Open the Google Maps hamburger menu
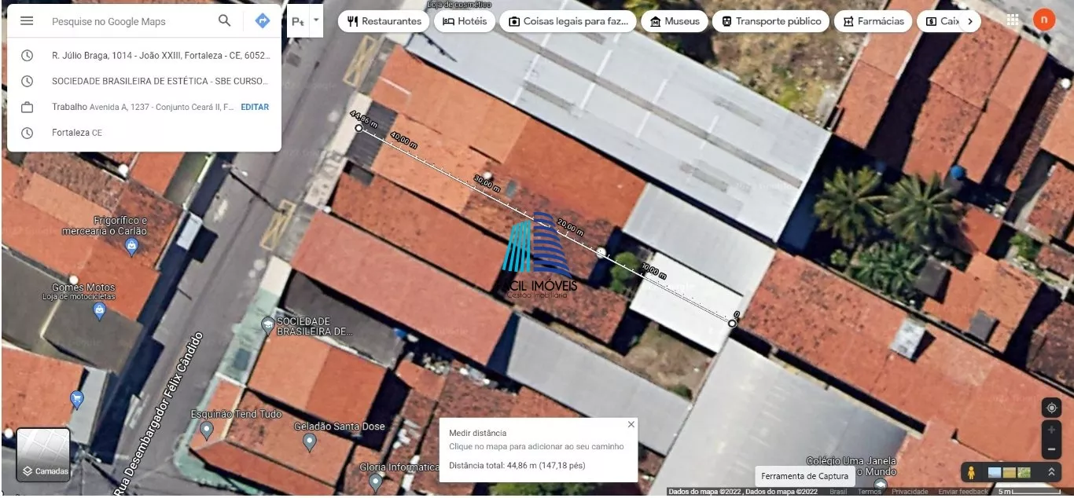The height and width of the screenshot is (498, 1074). [x=27, y=21]
